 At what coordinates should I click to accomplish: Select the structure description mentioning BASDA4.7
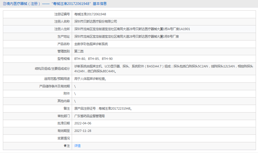163,69
